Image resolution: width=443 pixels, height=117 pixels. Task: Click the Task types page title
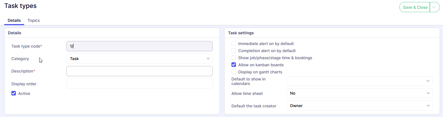pyautogui.click(x=20, y=6)
